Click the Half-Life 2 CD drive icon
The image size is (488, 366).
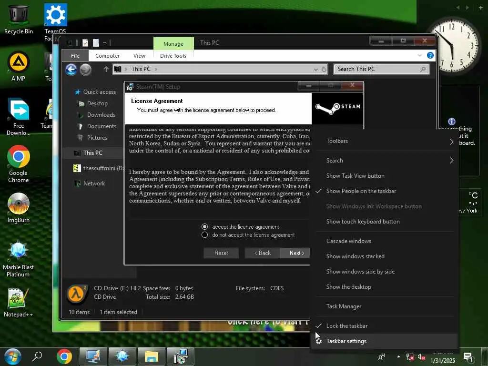(77, 294)
